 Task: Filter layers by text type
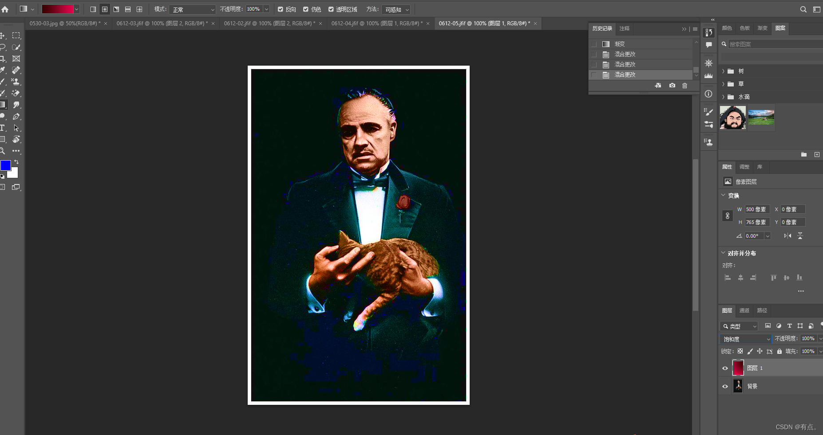pos(789,326)
